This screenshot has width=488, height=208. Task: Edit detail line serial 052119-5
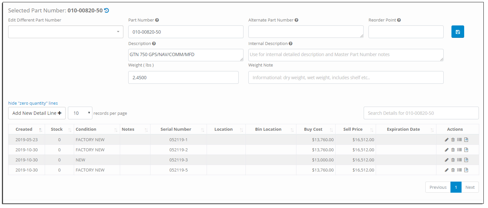(447, 170)
